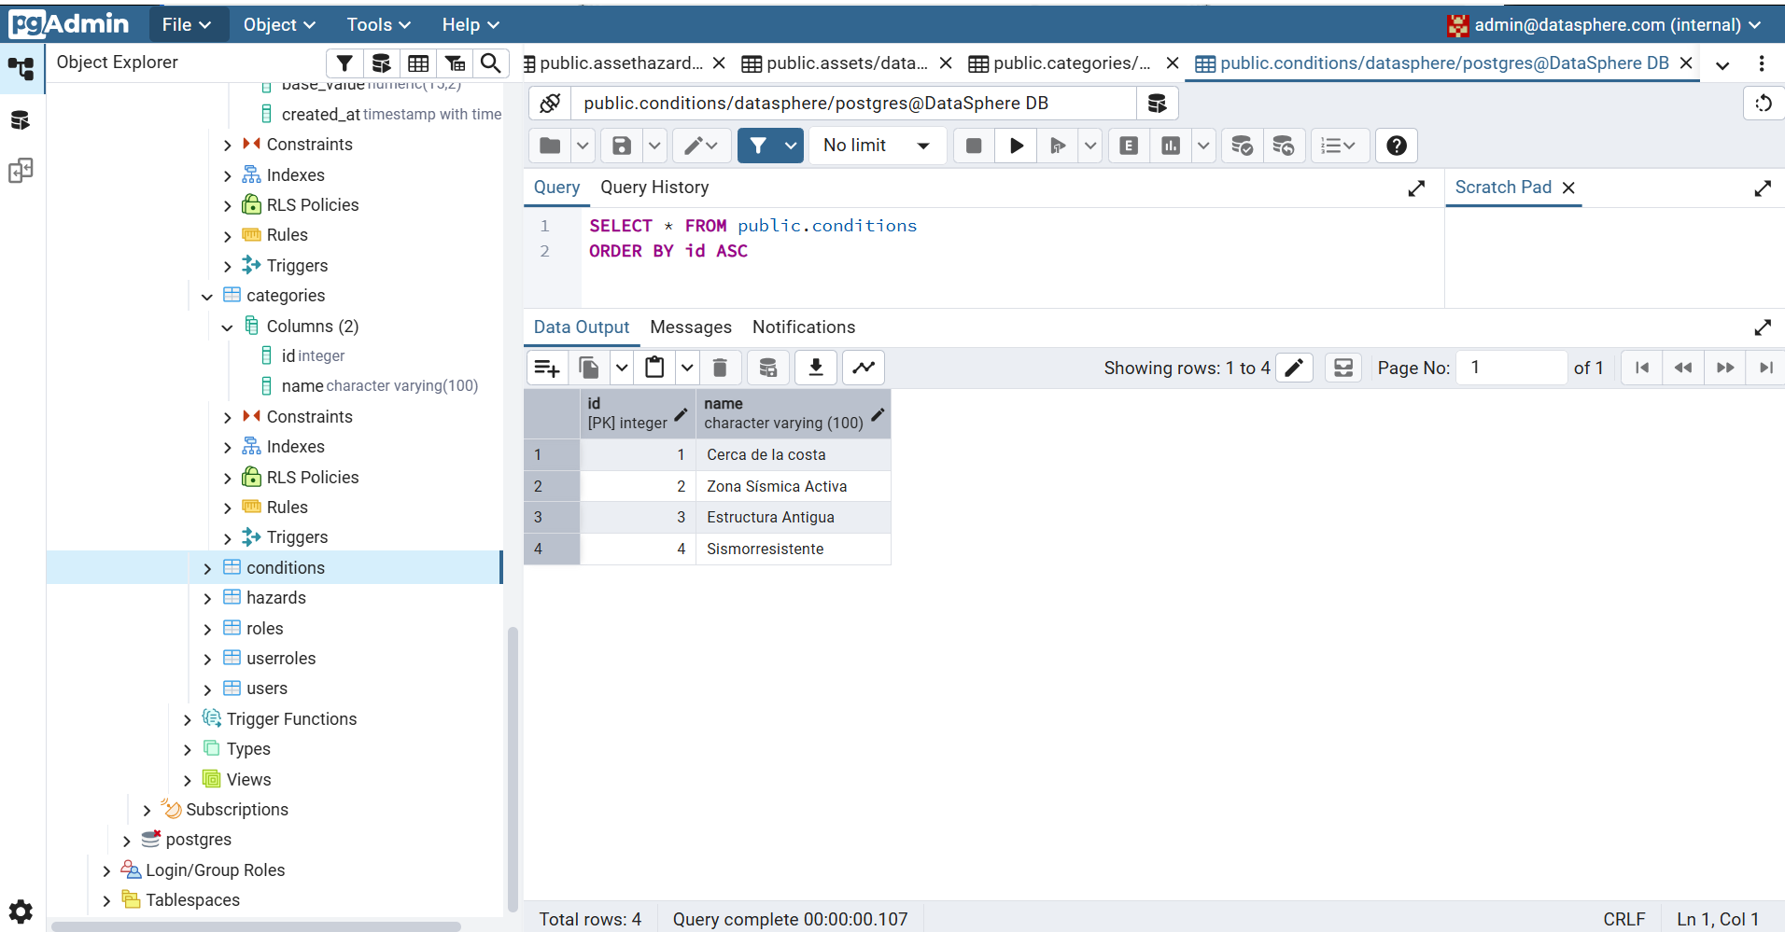Collapse Columns (2) under categories
The height and width of the screenshot is (932, 1785).
227,327
